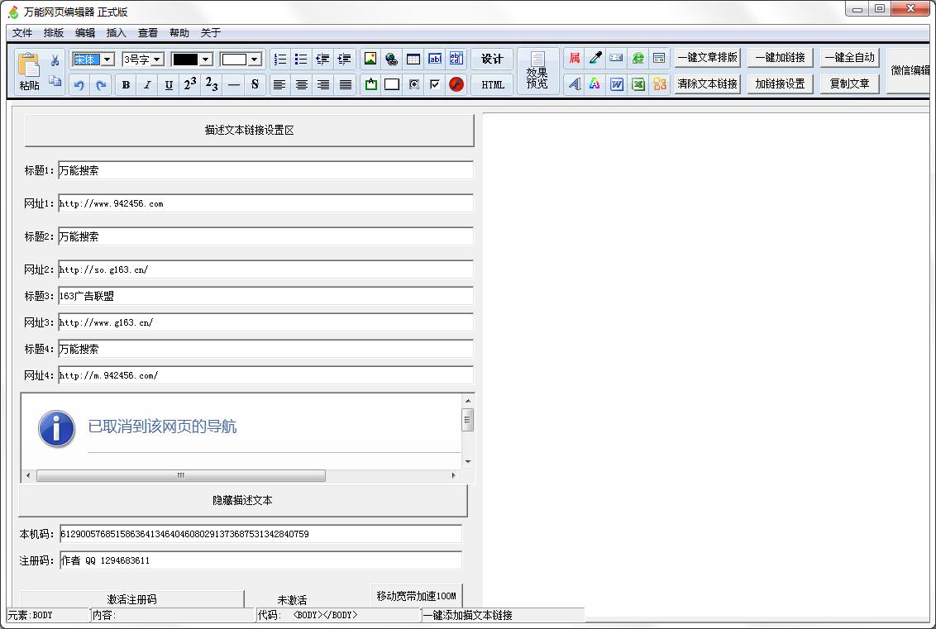
Task: Open the 宋体 font dropdown
Action: [x=107, y=60]
